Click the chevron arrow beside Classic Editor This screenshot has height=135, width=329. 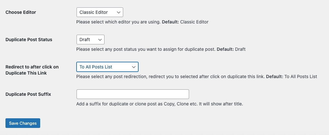tap(119, 13)
